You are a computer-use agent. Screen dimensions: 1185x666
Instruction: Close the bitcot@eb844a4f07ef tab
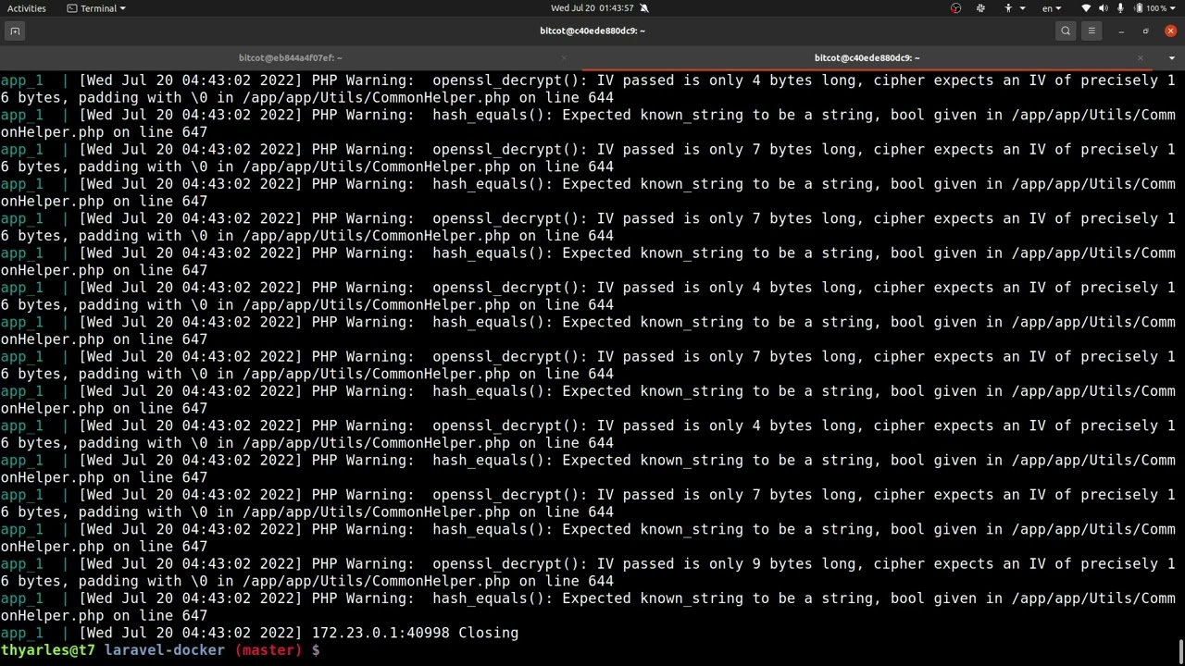tap(563, 58)
